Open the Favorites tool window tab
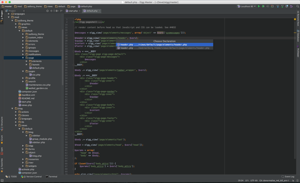 click(2, 165)
